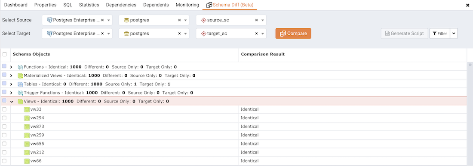This screenshot has width=473, height=166.
Task: Check the vw33 row checkbox
Action: [4, 109]
